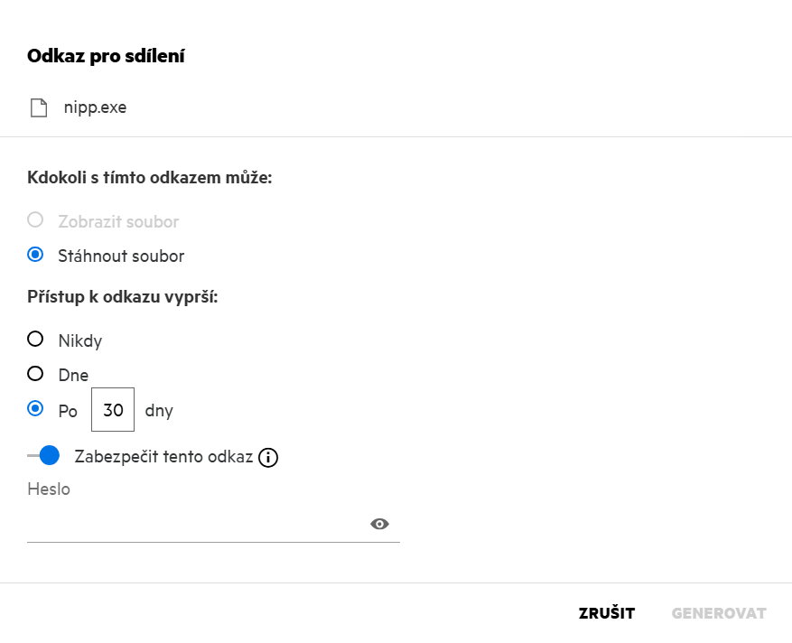792x643 pixels.
Task: Choose the Zobrazit soubor radio option
Action: point(35,220)
